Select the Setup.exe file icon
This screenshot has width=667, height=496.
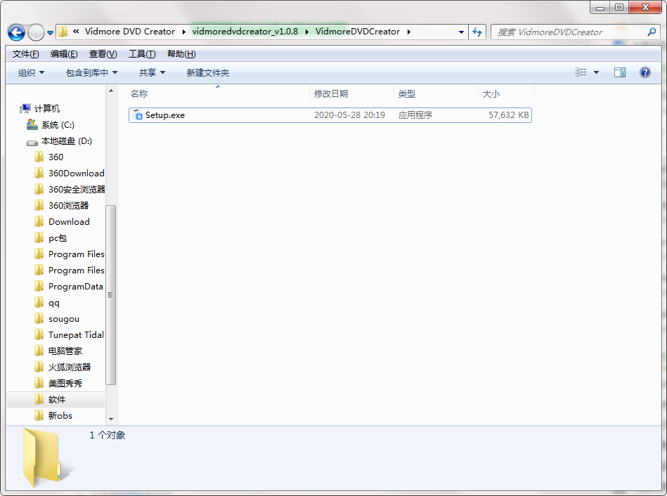(x=137, y=115)
